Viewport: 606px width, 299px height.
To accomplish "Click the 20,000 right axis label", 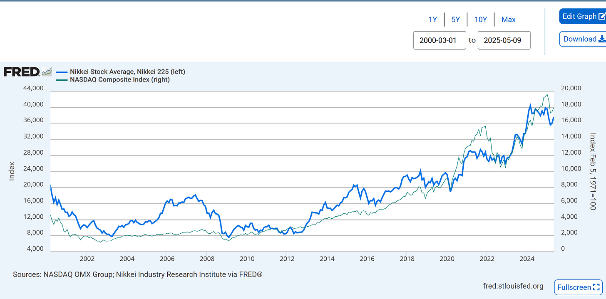I will [x=570, y=88].
